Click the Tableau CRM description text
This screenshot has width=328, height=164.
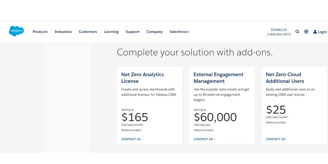149,92
